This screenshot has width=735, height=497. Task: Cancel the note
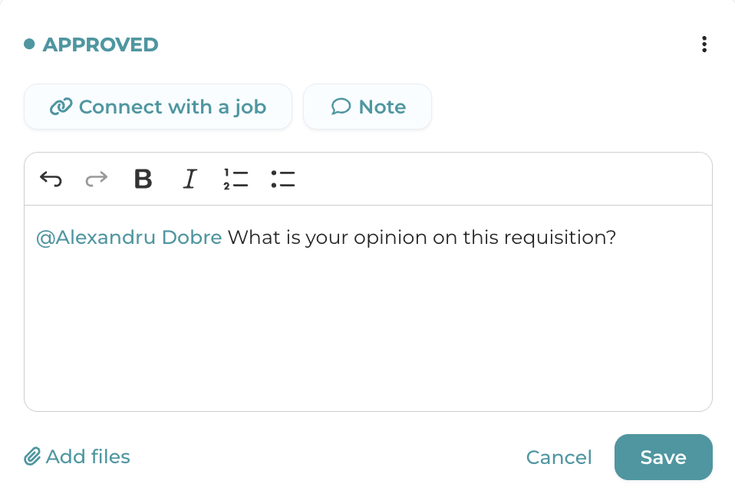click(559, 458)
